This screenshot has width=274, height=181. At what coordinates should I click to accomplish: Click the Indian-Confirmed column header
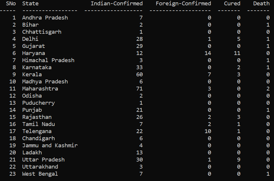click(117, 4)
